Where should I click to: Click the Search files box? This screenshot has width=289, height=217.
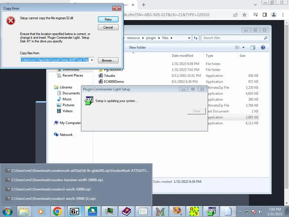point(235,38)
